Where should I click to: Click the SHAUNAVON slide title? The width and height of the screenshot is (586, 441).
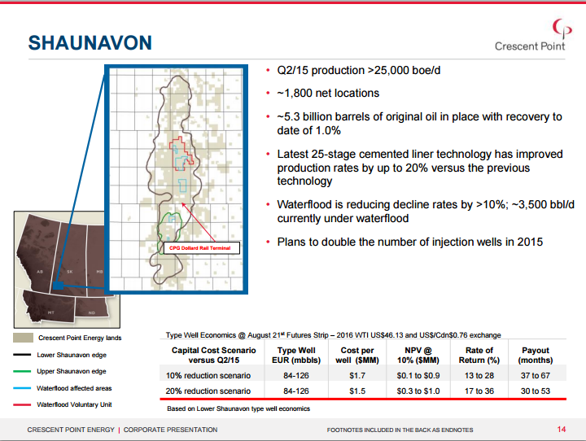point(90,42)
